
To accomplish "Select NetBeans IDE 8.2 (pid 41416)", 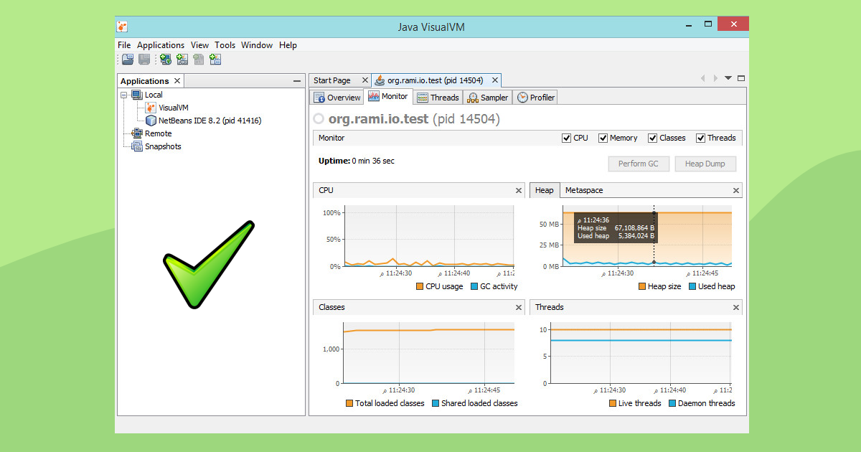I will (x=204, y=121).
